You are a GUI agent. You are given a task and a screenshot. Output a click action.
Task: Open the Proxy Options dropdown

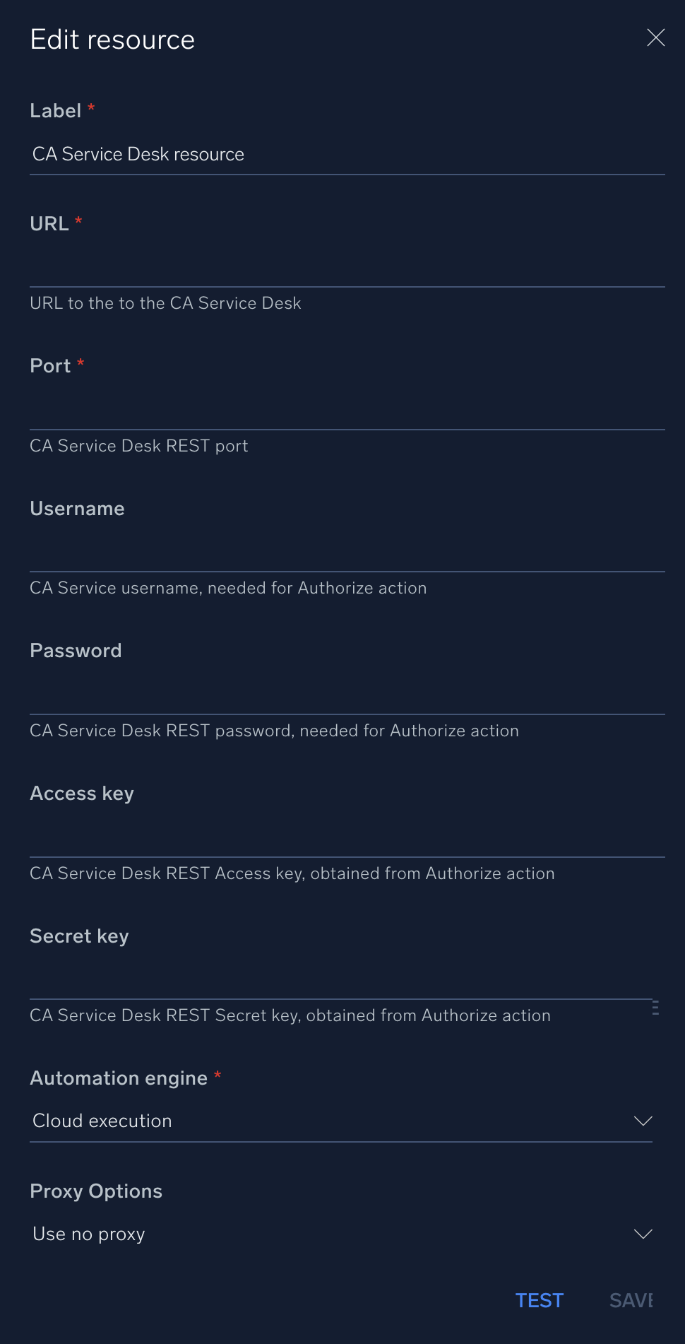pyautogui.click(x=342, y=1234)
